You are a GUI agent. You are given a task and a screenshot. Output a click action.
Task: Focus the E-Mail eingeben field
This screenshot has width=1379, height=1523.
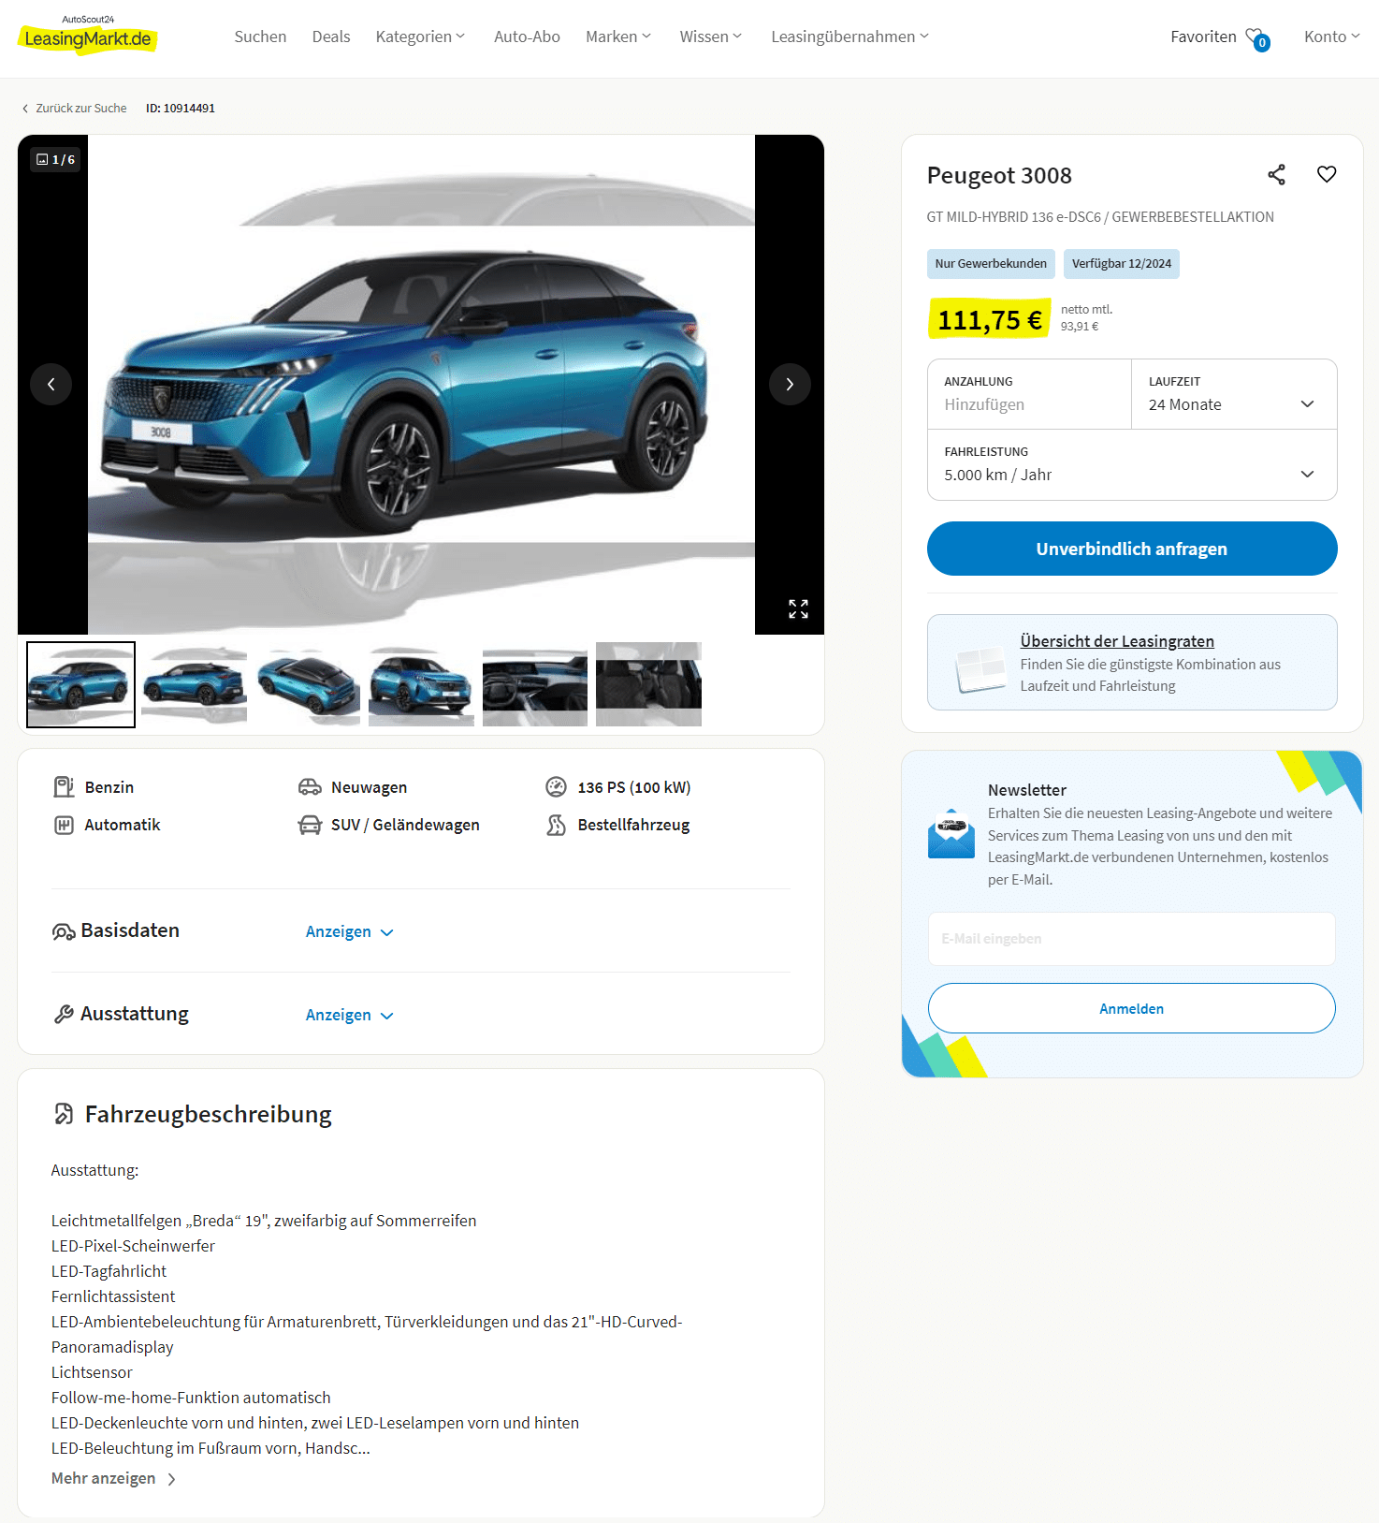(1132, 939)
